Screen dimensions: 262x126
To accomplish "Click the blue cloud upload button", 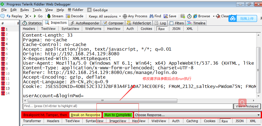I will coord(242,18).
